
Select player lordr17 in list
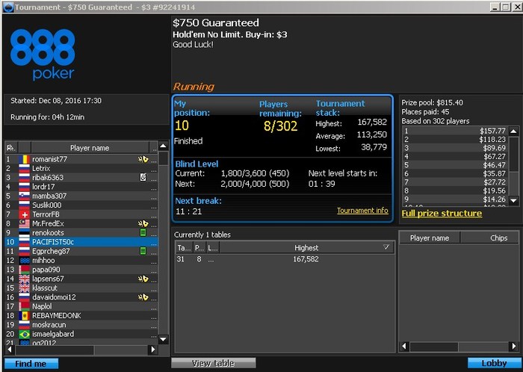pyautogui.click(x=81, y=187)
